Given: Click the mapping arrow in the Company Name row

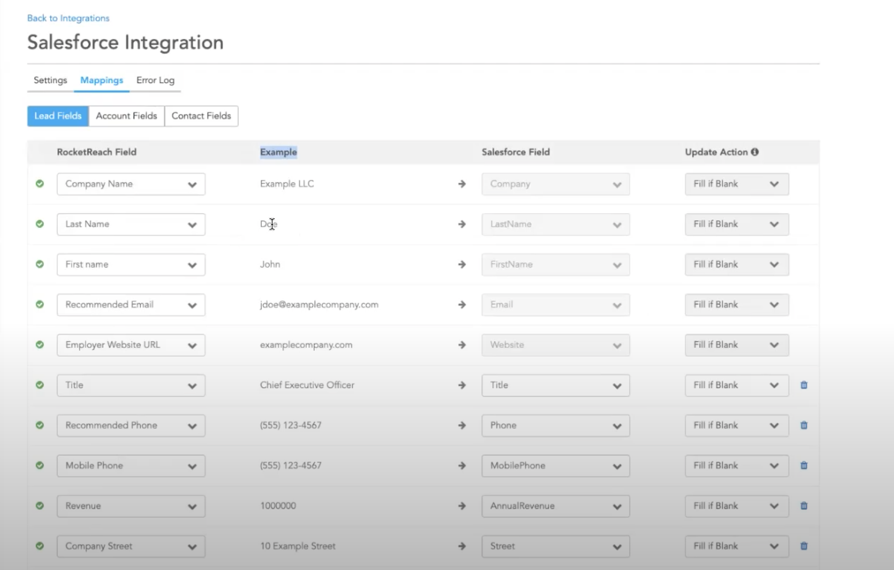Looking at the screenshot, I should pos(462,184).
